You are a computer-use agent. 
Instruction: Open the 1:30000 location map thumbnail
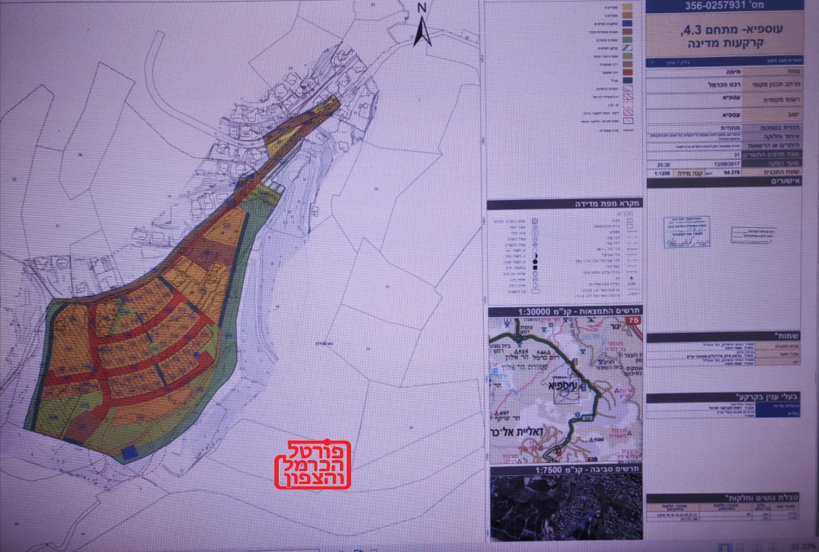(565, 384)
